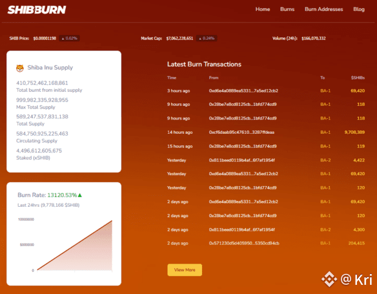377x294 pixels.
Task: Open BA-2 link in 4,300 row
Action: [x=325, y=230]
